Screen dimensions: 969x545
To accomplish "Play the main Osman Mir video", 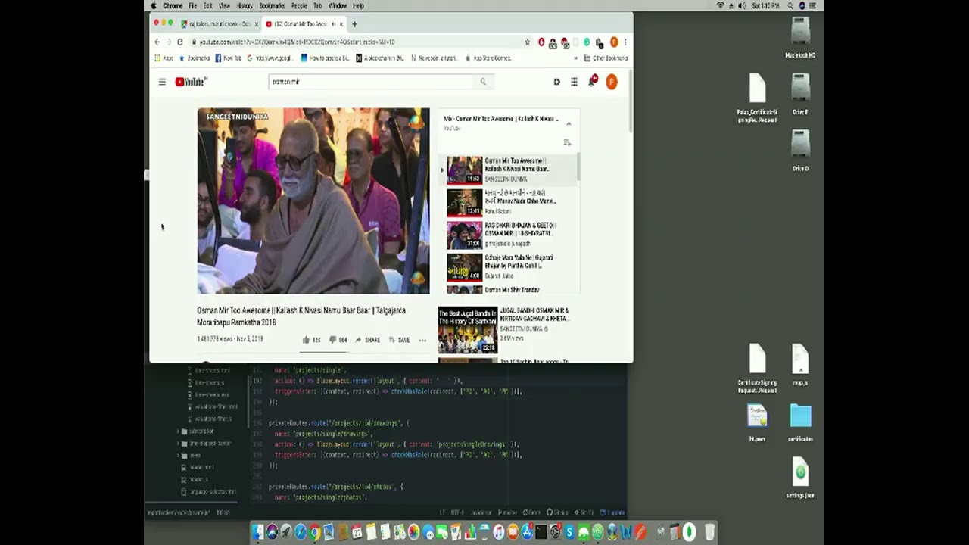I will point(313,201).
